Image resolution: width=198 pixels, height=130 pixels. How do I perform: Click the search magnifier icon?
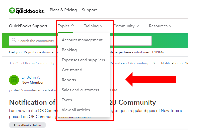point(14,40)
